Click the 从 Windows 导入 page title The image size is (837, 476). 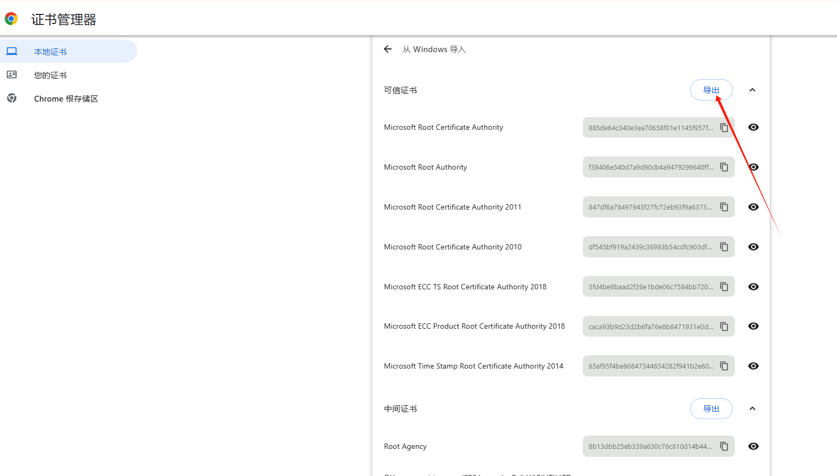[x=434, y=49]
